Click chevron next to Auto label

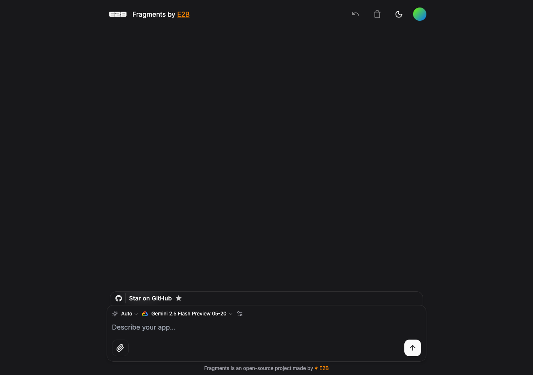[x=136, y=314]
